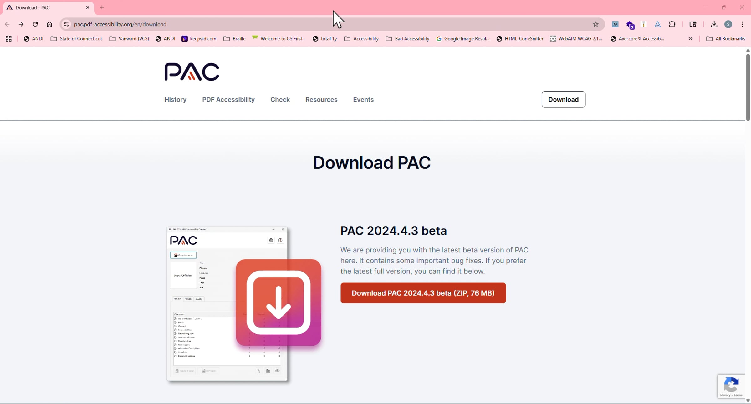Expand the Braille bookmark folder
Screen dimensions: 751x404
[x=234, y=39]
